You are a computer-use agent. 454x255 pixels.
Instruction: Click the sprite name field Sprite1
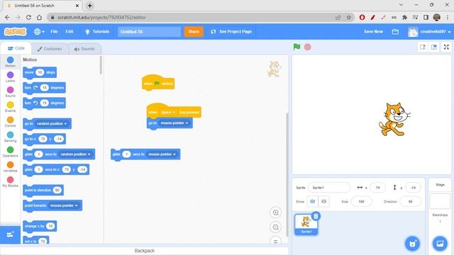(x=329, y=188)
